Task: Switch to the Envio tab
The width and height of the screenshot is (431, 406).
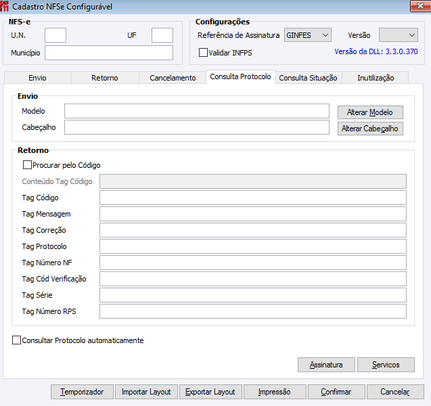Action: (38, 78)
